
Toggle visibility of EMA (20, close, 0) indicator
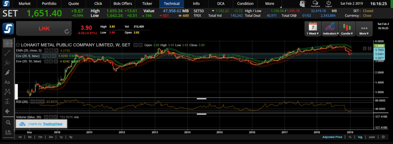tap(46, 50)
